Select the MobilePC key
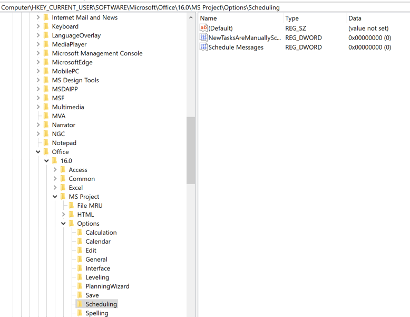Viewport: 410px width, 317px height. tap(65, 71)
